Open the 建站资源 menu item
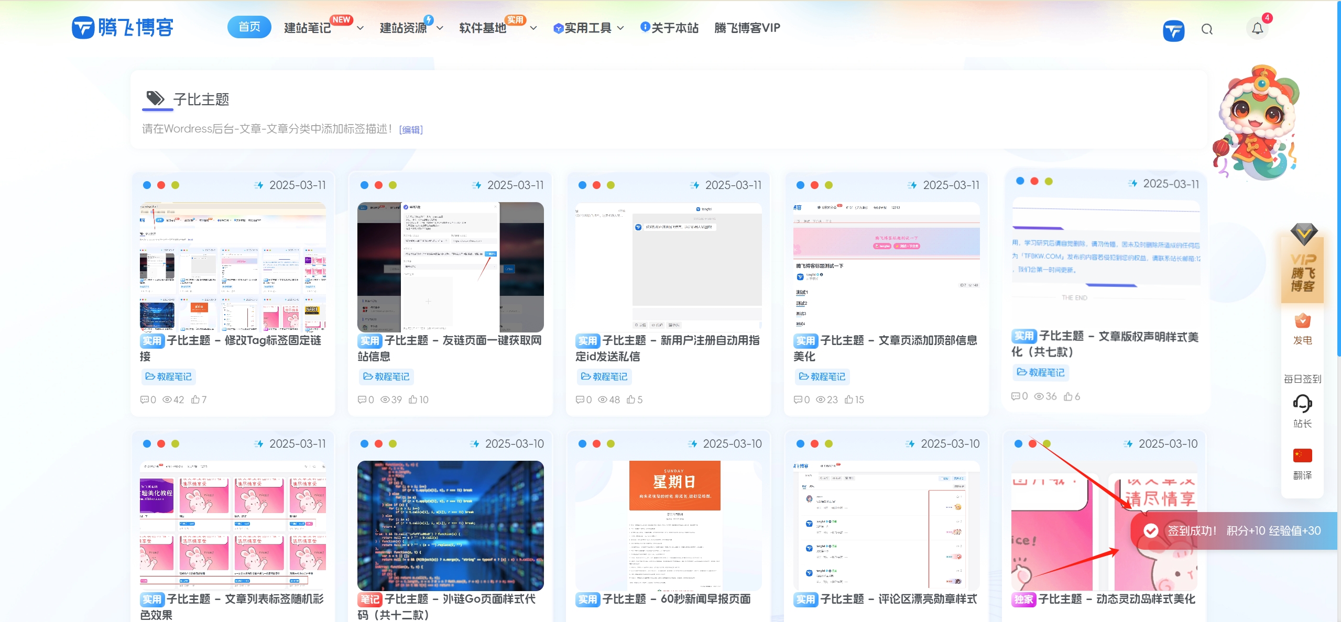The height and width of the screenshot is (622, 1341). tap(404, 28)
